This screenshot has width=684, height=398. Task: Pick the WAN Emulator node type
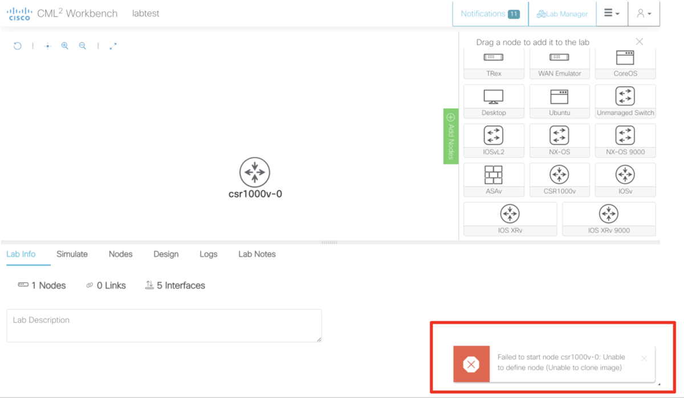click(x=559, y=64)
